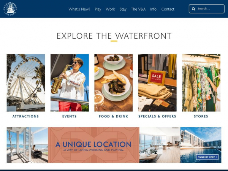The width and height of the screenshot is (228, 171).
Task: Open the mussels Food & Drink image
Action: [x=113, y=83]
